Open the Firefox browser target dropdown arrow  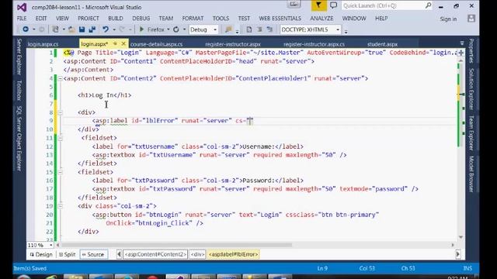pos(169,29)
